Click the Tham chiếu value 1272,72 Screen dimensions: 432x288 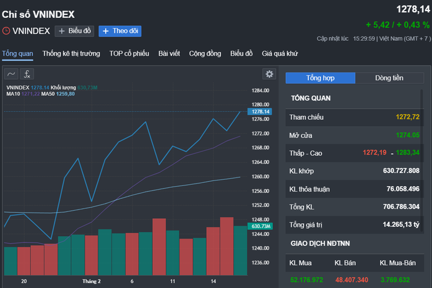coord(407,117)
